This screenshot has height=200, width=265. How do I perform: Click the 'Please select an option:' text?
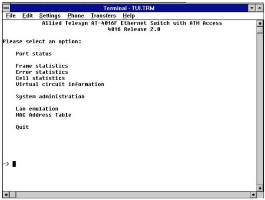click(x=42, y=41)
